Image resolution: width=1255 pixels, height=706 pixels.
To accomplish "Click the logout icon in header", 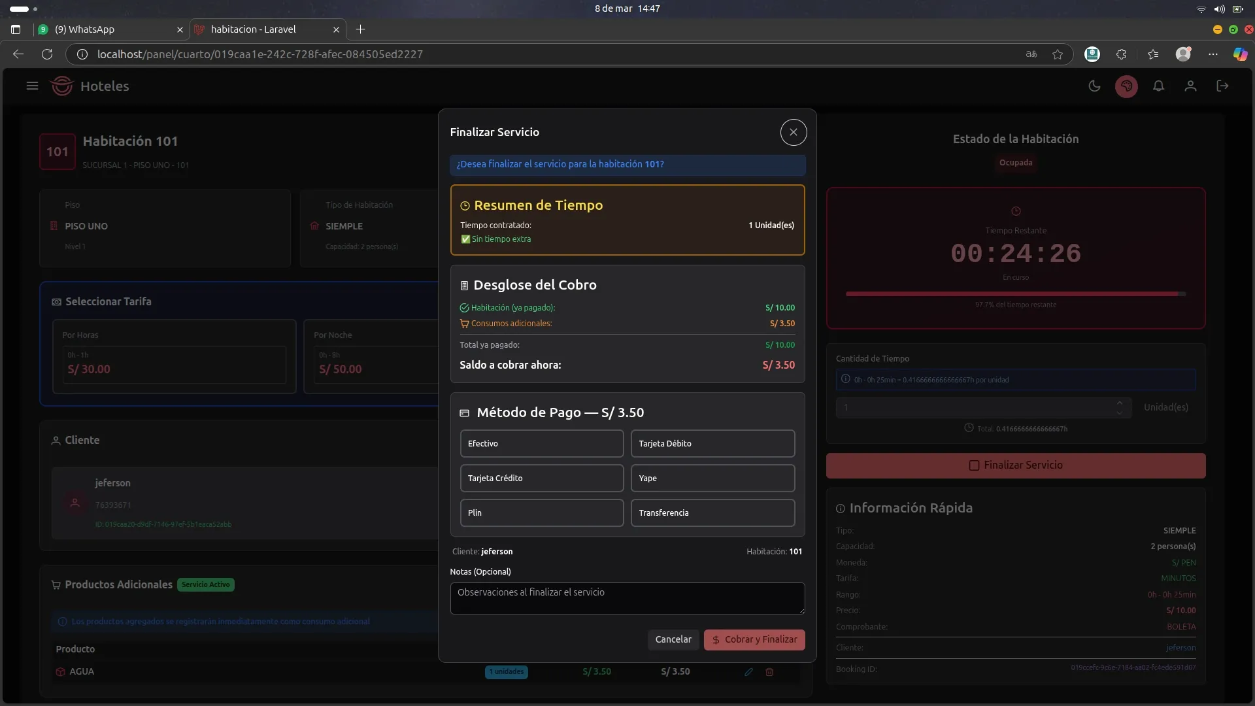I will tap(1222, 86).
